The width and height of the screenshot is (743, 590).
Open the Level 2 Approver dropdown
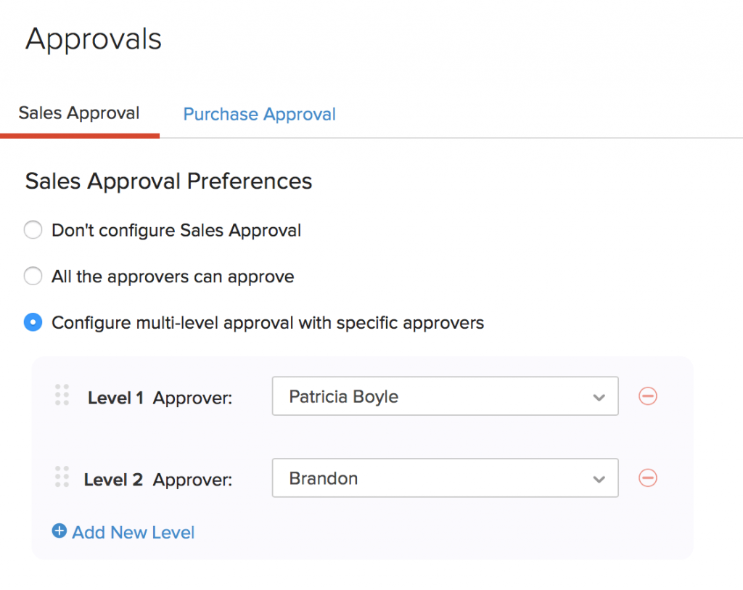pos(444,478)
